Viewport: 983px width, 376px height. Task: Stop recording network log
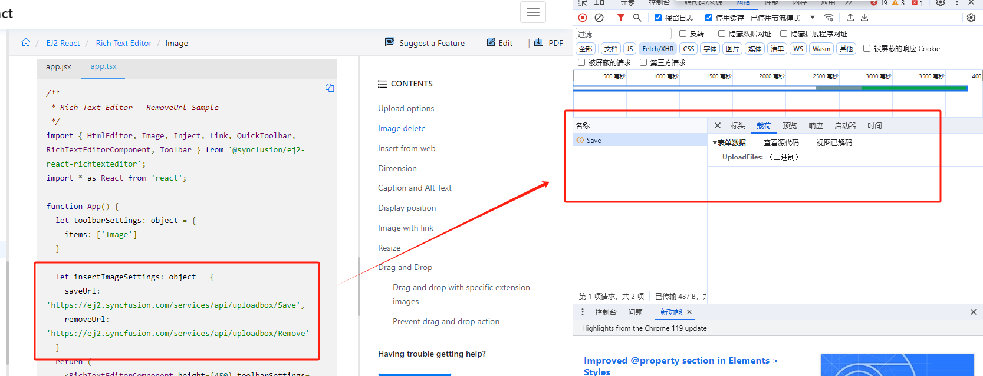point(583,18)
